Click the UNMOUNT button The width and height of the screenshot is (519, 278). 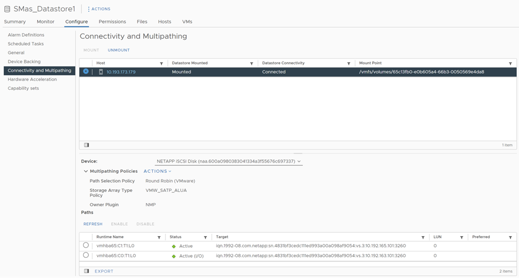(x=118, y=50)
